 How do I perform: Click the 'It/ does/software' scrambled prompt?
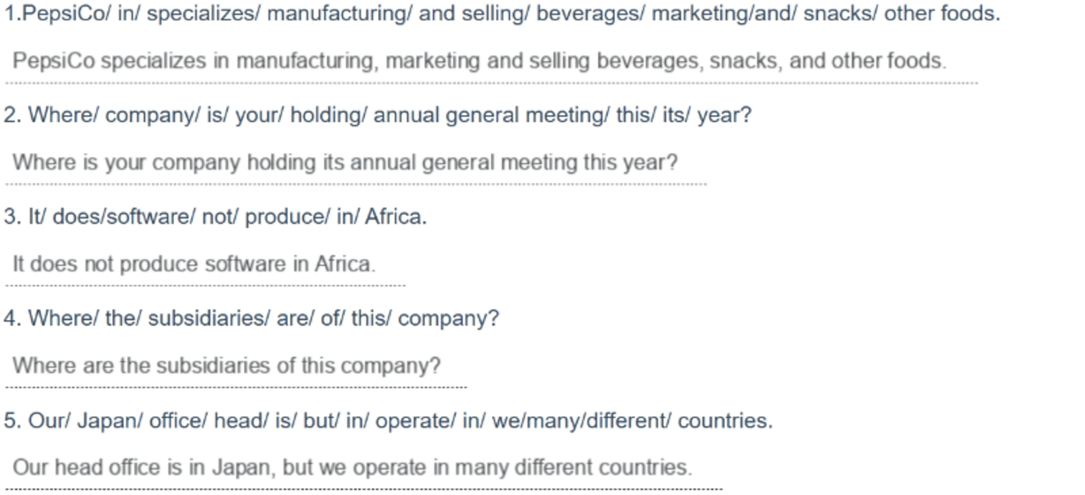216,217
